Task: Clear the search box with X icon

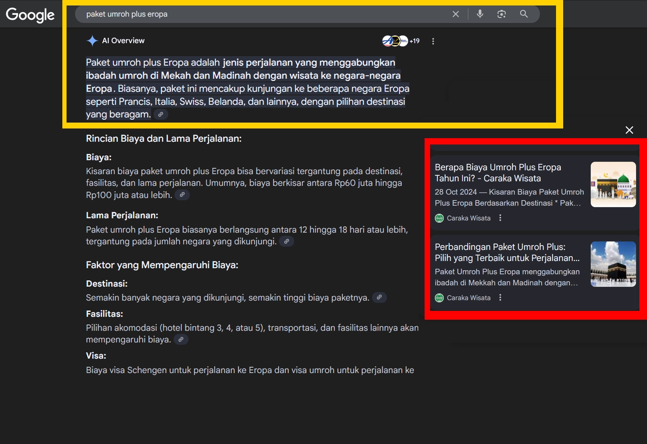Action: tap(456, 14)
